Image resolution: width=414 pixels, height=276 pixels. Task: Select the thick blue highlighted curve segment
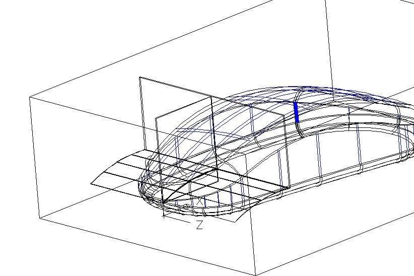[x=296, y=112]
